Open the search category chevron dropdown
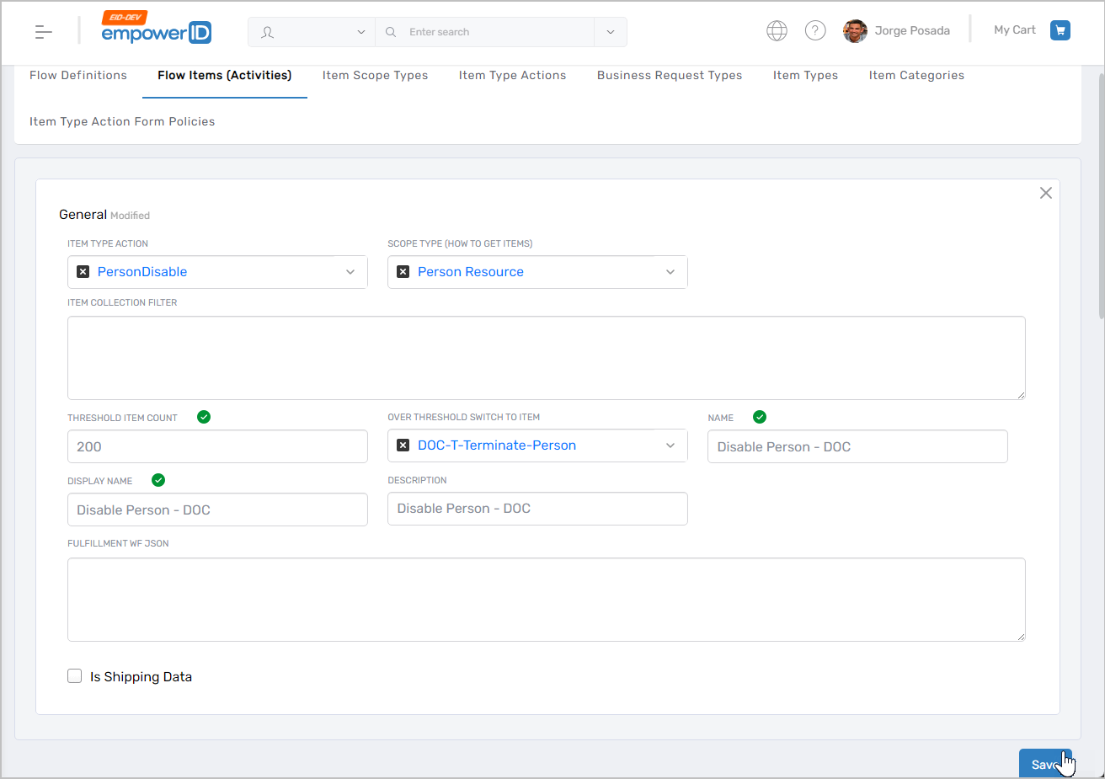This screenshot has height=779, width=1105. (x=610, y=31)
